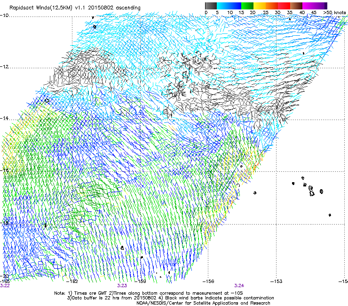Click the yellow 20-25 knots legend swatch
The image size is (348, 306).
(x=260, y=6)
